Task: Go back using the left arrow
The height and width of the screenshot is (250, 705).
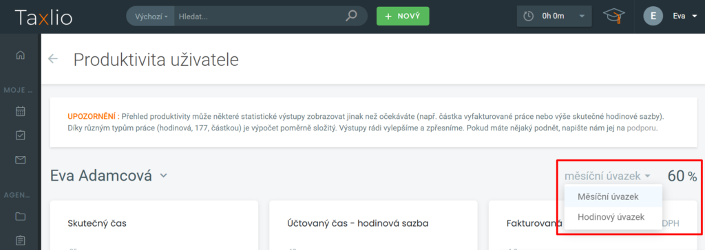Action: 53,59
